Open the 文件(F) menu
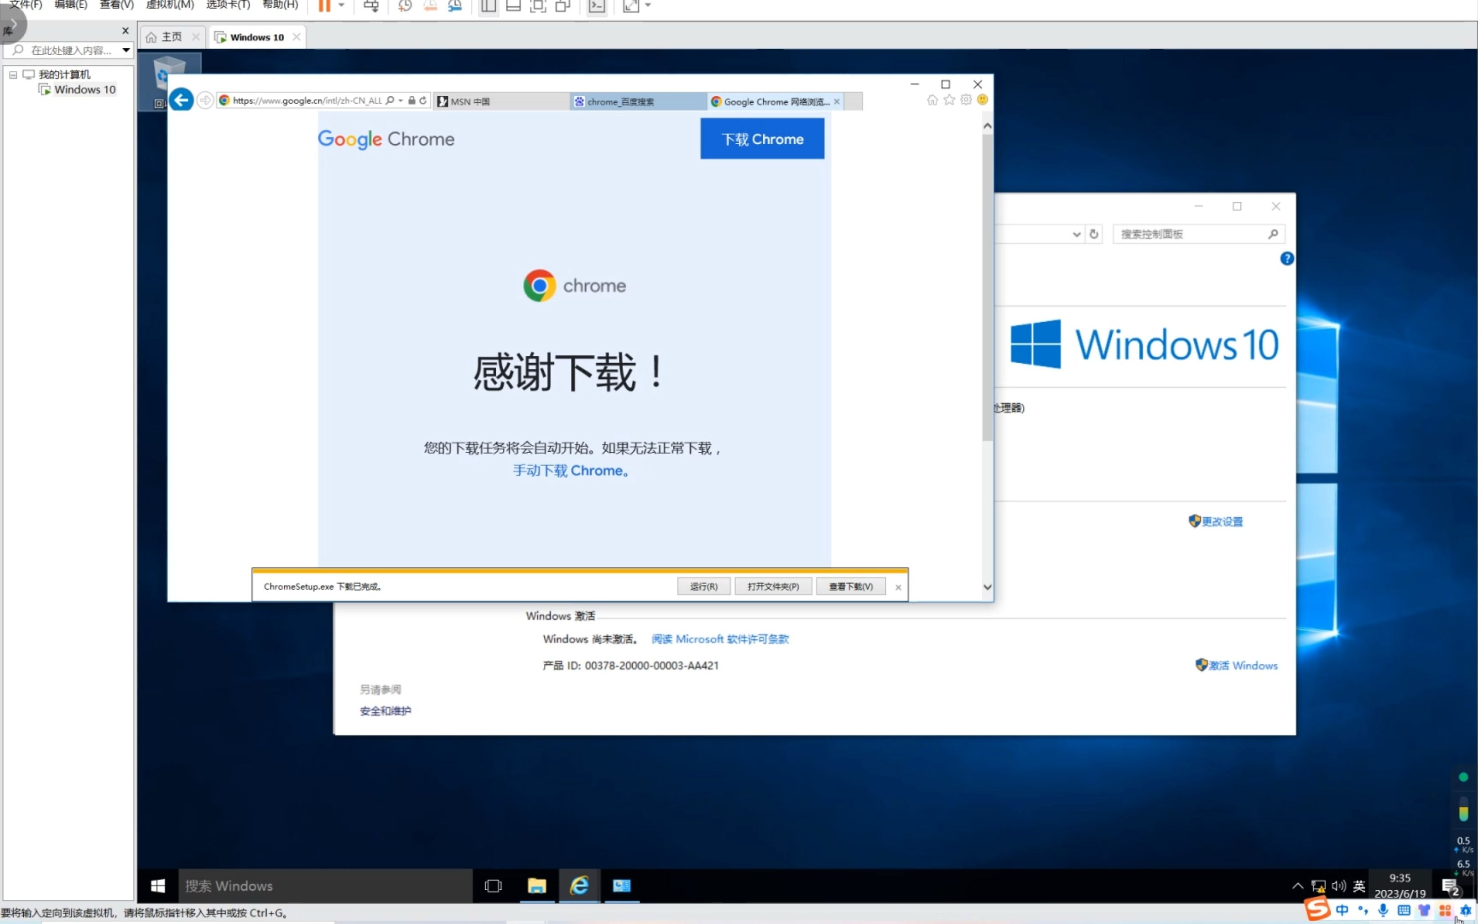The image size is (1478, 924). pos(26,5)
